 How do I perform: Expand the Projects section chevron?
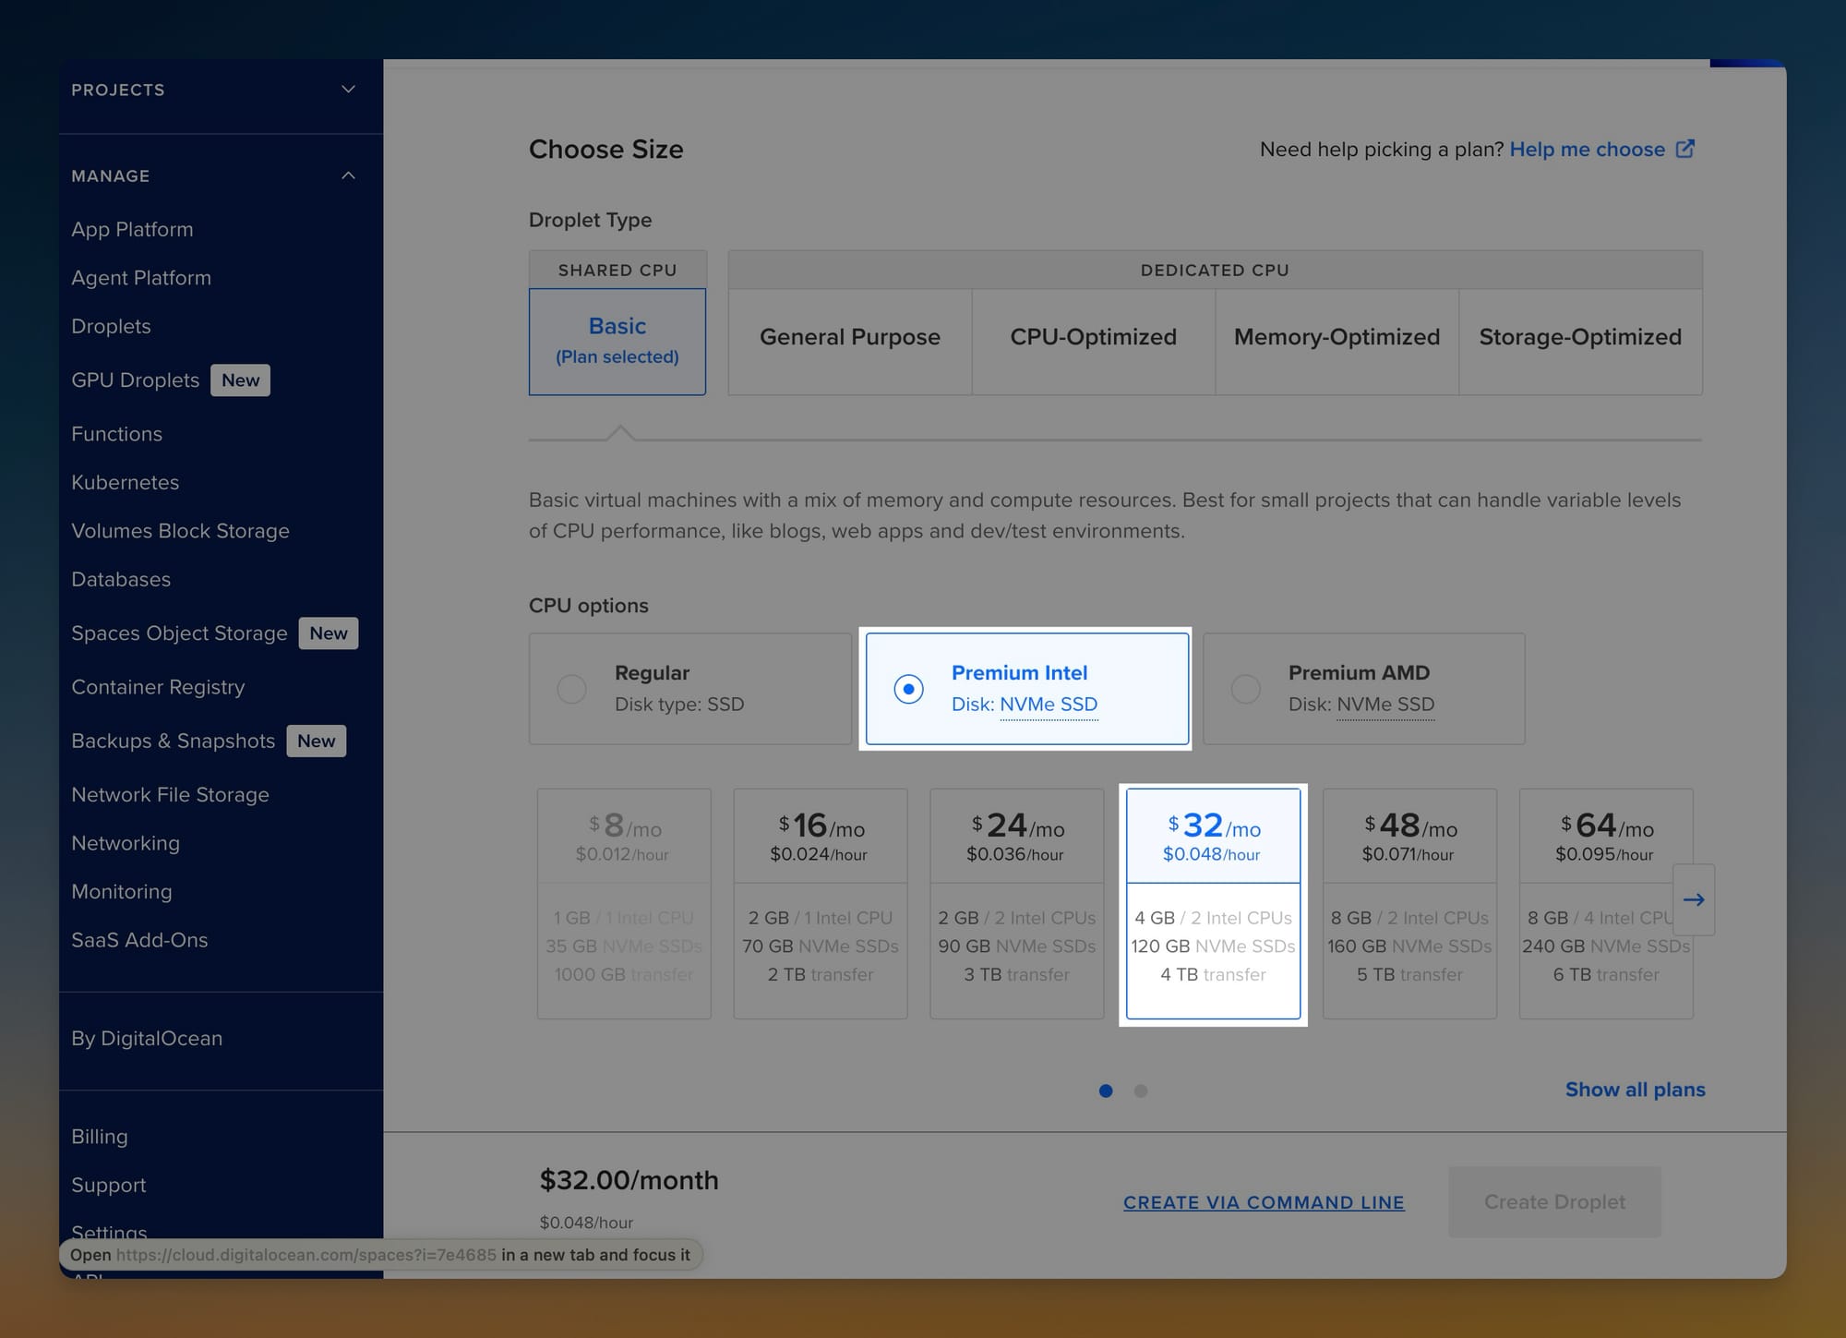click(x=348, y=90)
